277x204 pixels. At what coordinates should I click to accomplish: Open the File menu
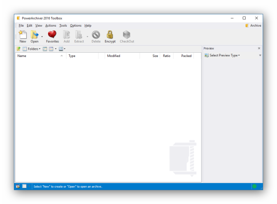pyautogui.click(x=21, y=26)
